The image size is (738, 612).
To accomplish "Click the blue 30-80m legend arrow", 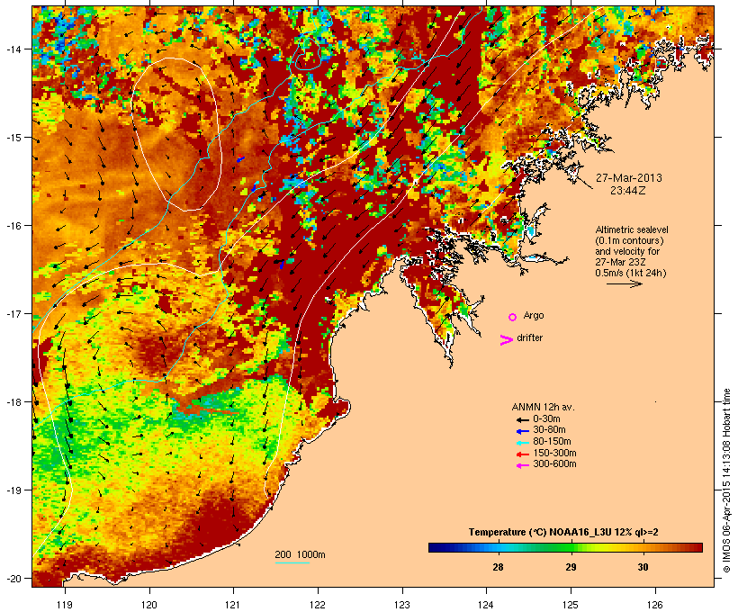I will point(522,431).
